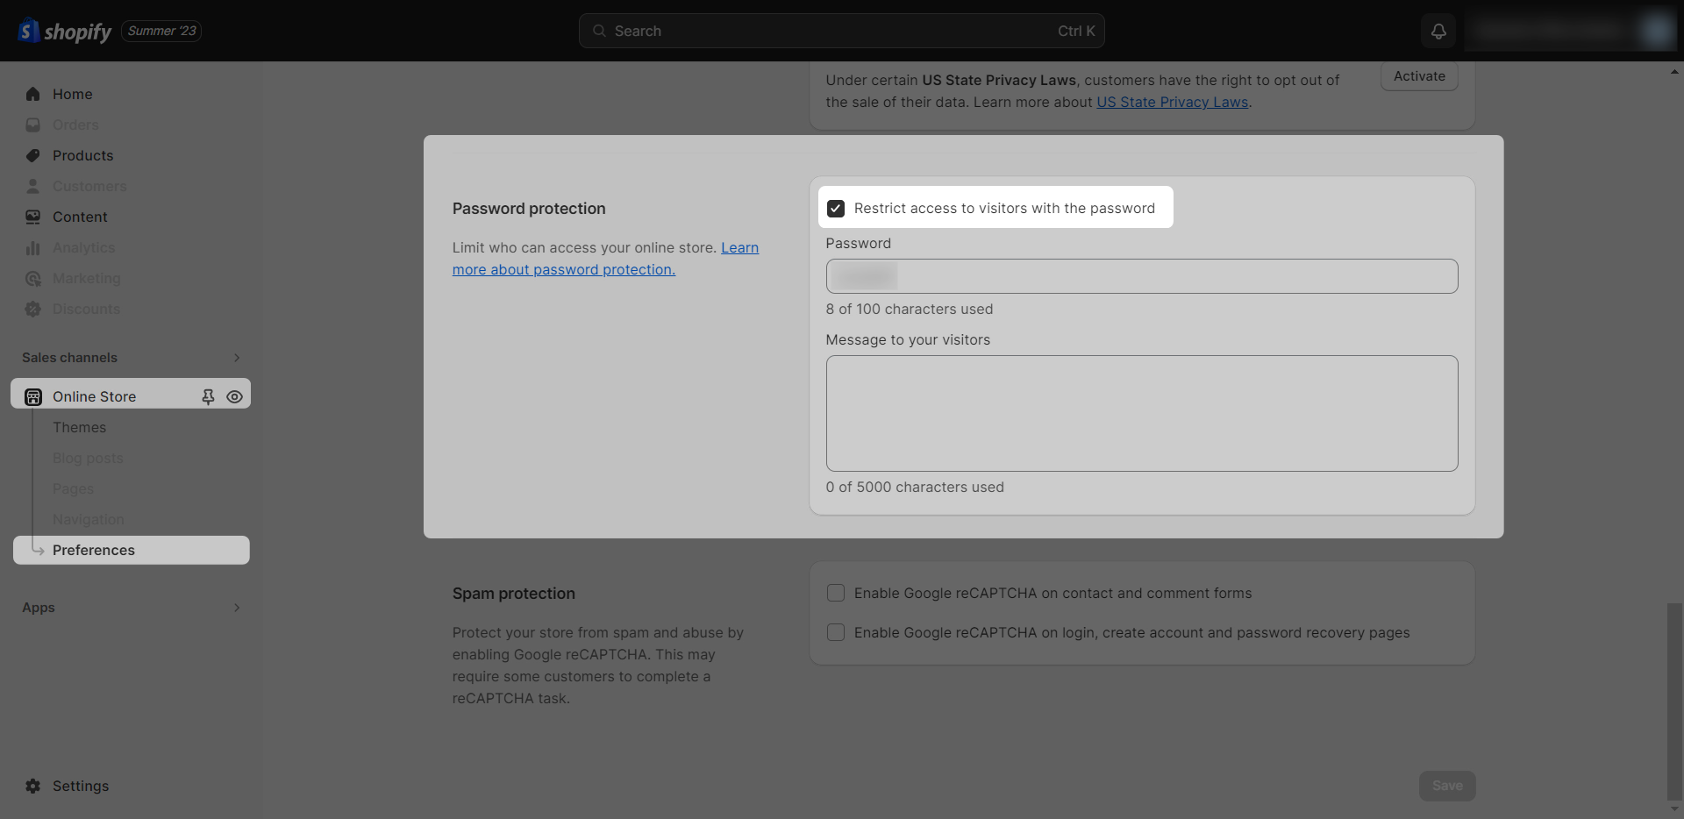Uncheck Restrict access with password checkbox
The image size is (1684, 819).
tap(836, 208)
